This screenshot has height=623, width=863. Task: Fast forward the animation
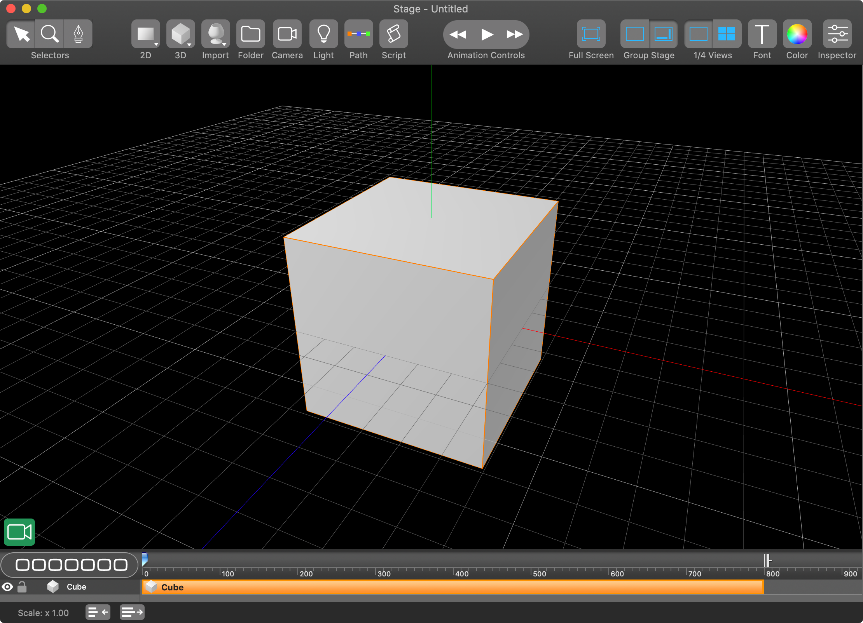tap(515, 35)
